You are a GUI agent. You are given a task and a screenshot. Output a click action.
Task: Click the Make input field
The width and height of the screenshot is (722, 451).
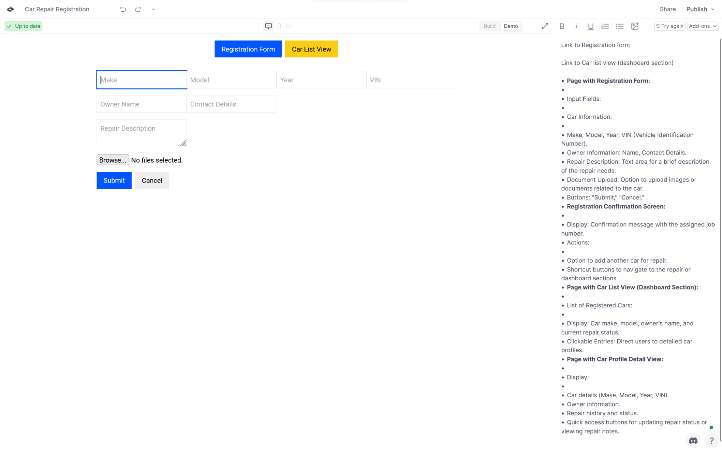click(141, 79)
